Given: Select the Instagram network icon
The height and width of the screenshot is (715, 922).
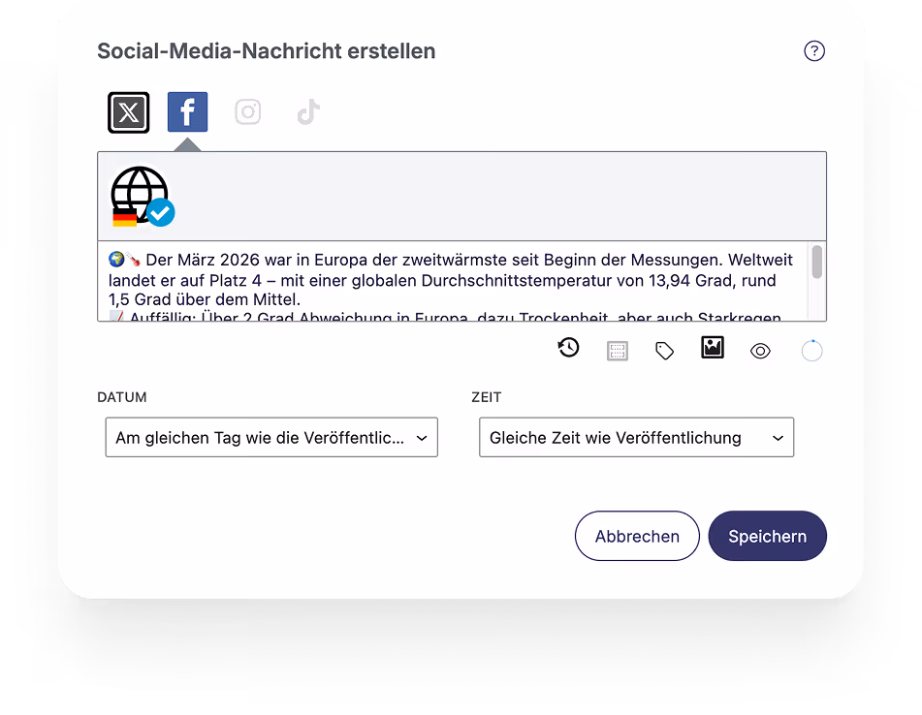Looking at the screenshot, I should pos(248,111).
